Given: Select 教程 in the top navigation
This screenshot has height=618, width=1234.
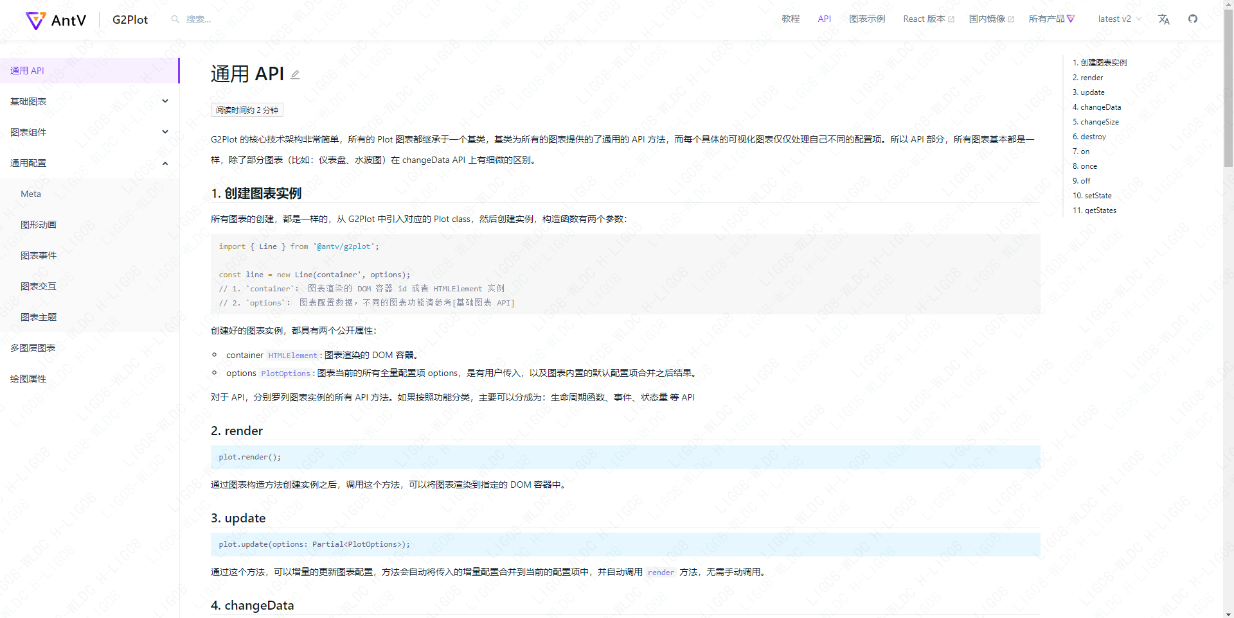Looking at the screenshot, I should point(790,19).
